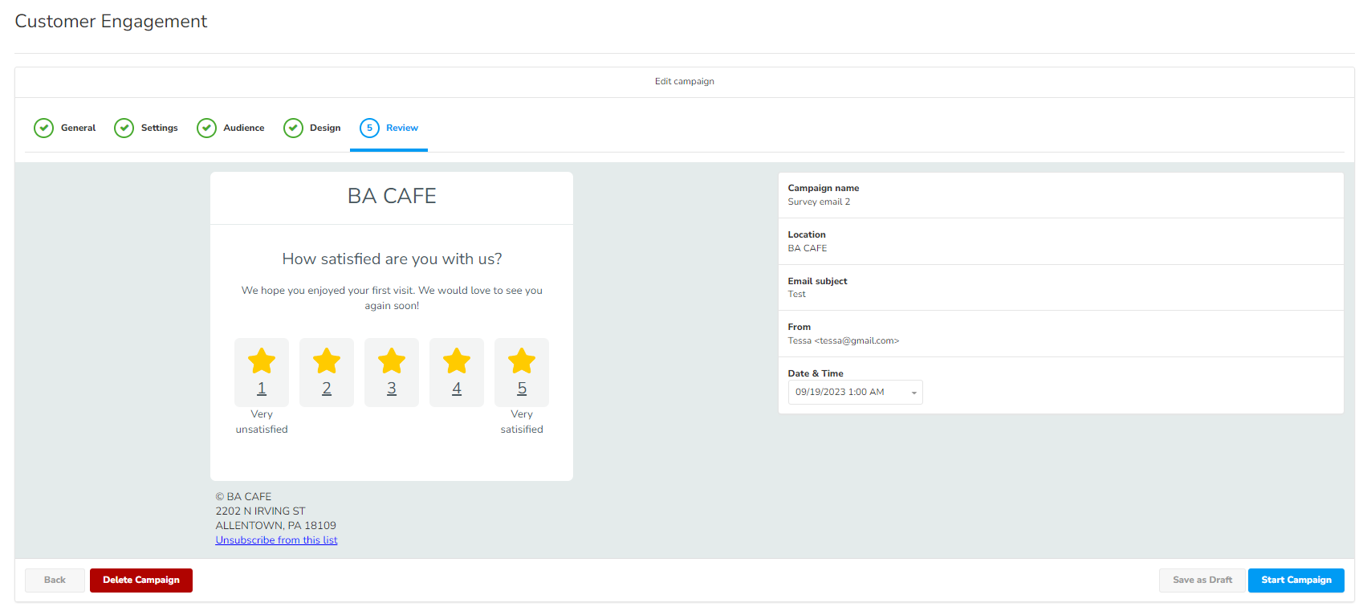Click the green checkmark icon beside Design
Screen dimensions: 1363x611
click(x=293, y=128)
